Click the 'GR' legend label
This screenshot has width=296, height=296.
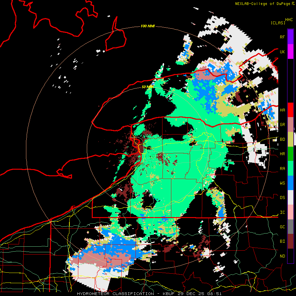(282, 125)
